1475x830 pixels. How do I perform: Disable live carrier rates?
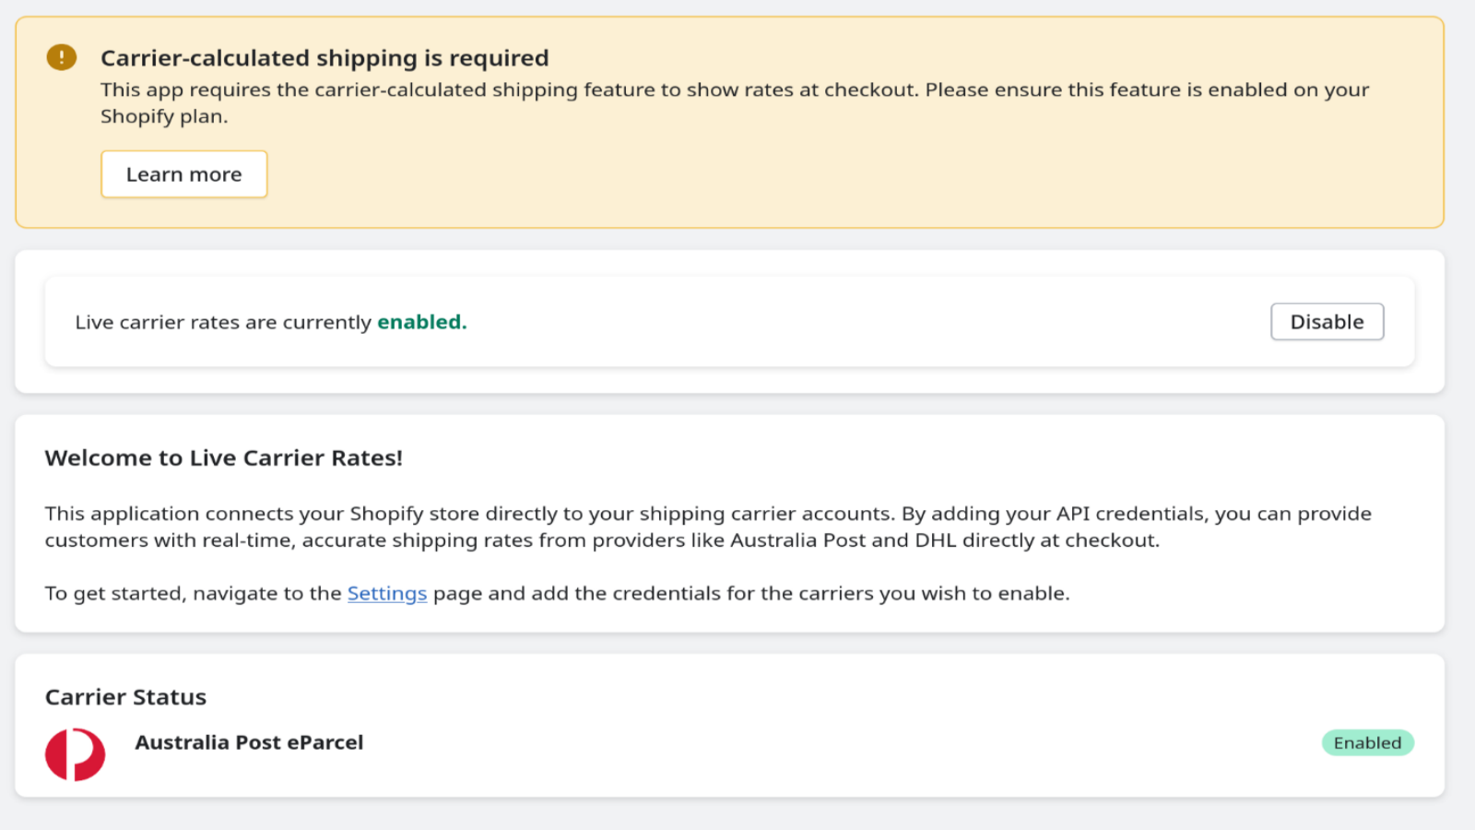tap(1327, 321)
